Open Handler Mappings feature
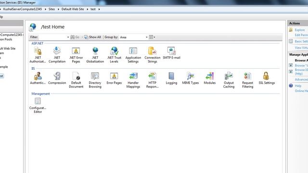Screen dimensions: 308x173 pyautogui.click(x=133, y=80)
